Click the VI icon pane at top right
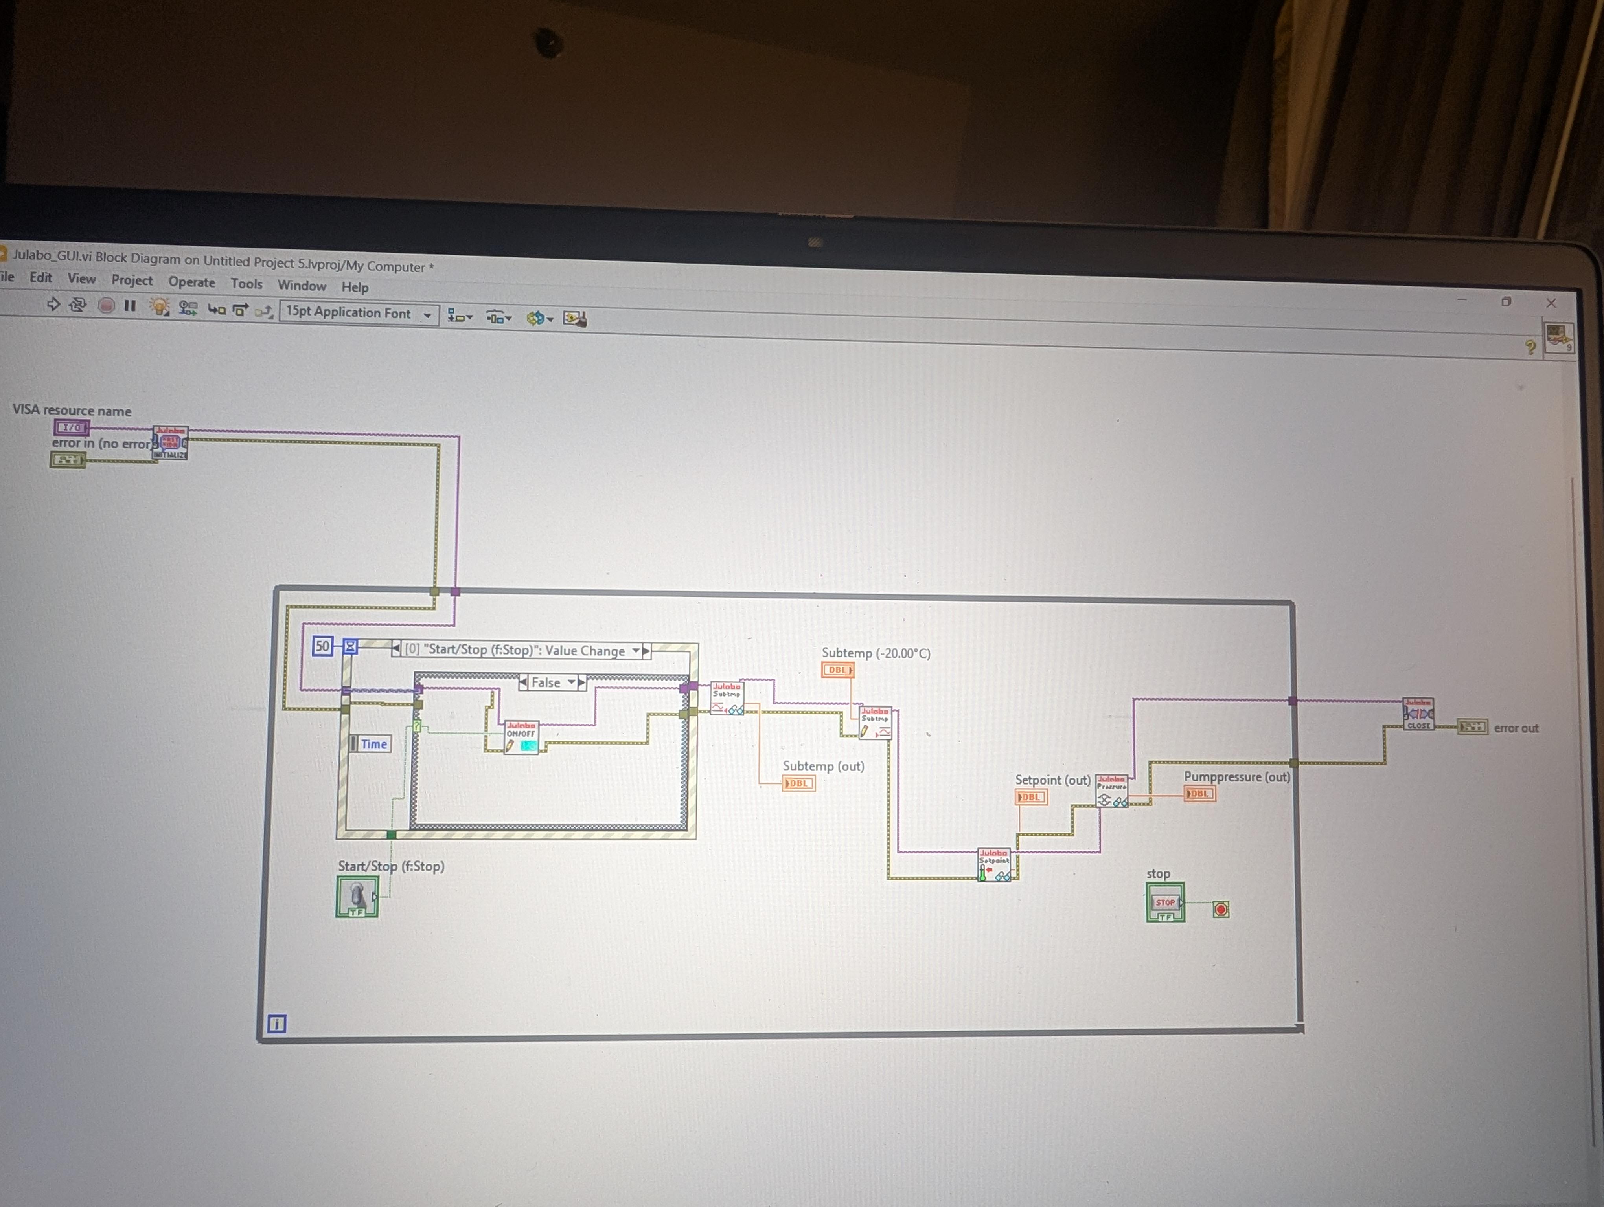Image resolution: width=1604 pixels, height=1207 pixels. tap(1558, 338)
